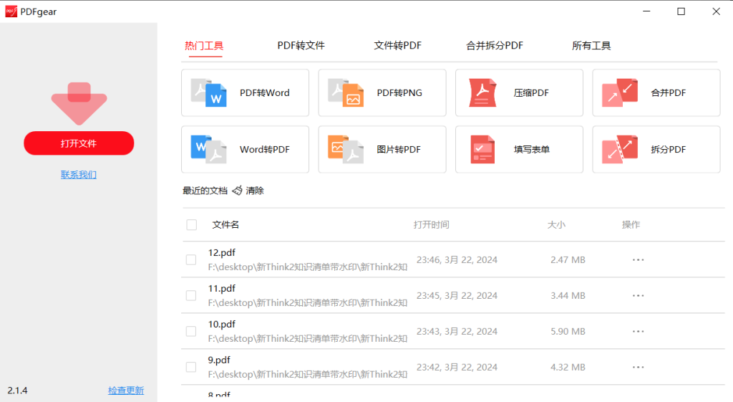The width and height of the screenshot is (733, 402).
Task: Go to the 合并拆分PDF tab
Action: tap(495, 46)
